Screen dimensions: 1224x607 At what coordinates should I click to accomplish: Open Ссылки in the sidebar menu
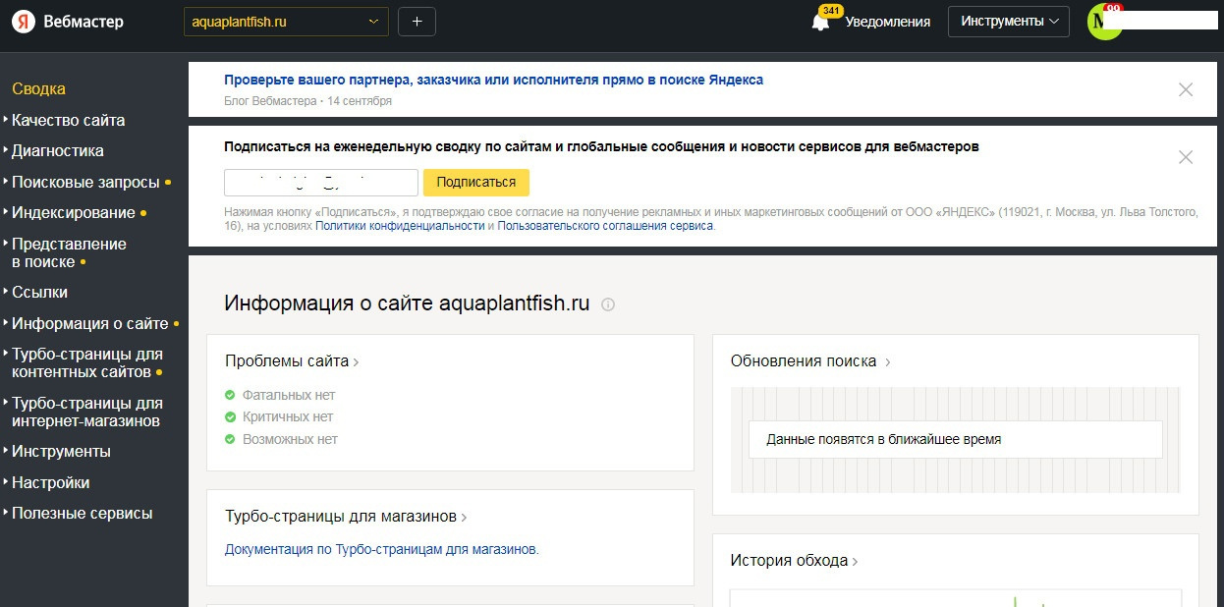pyautogui.click(x=39, y=293)
